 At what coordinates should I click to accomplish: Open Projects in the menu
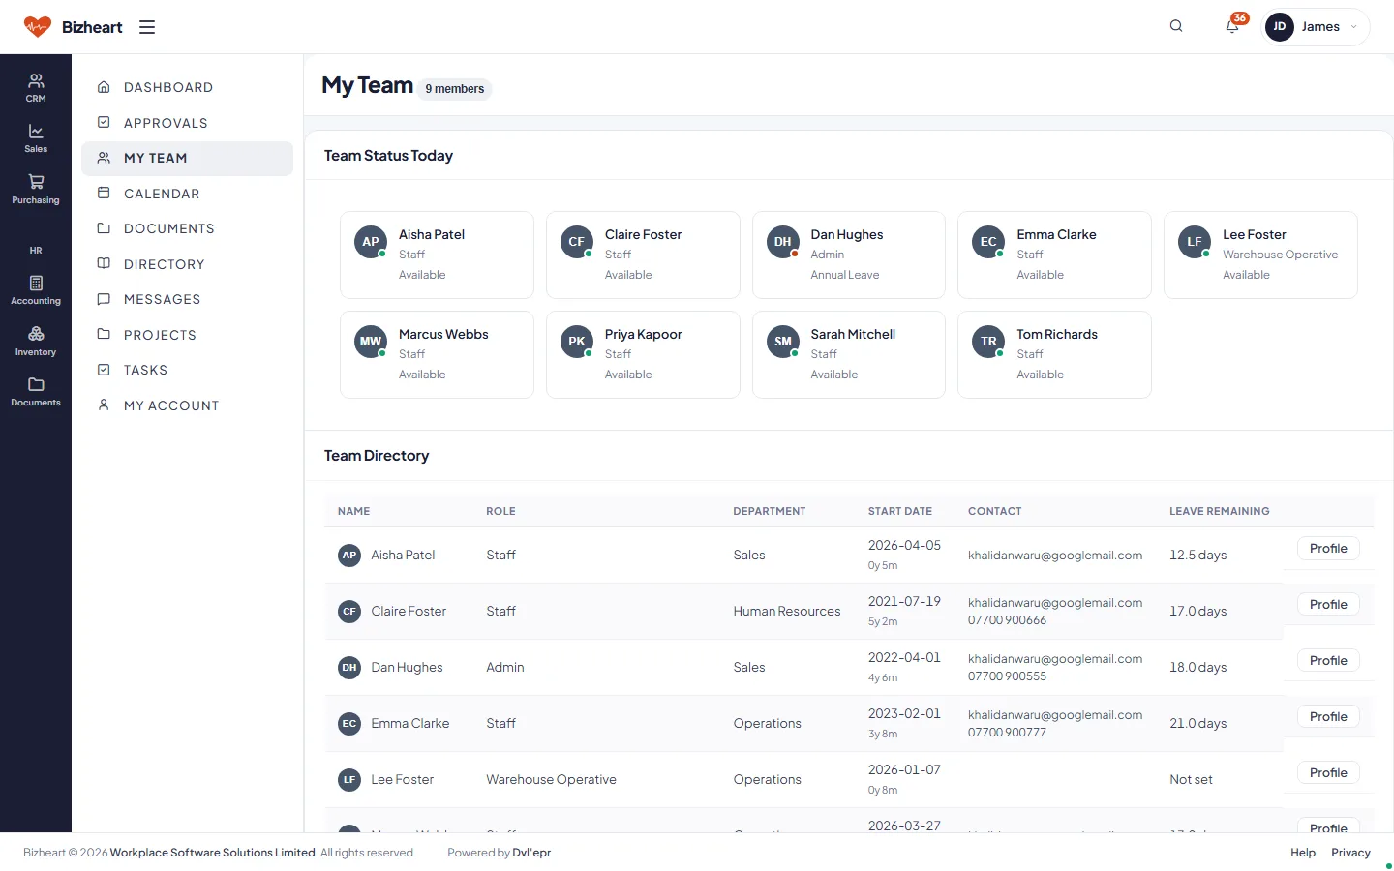click(x=187, y=335)
